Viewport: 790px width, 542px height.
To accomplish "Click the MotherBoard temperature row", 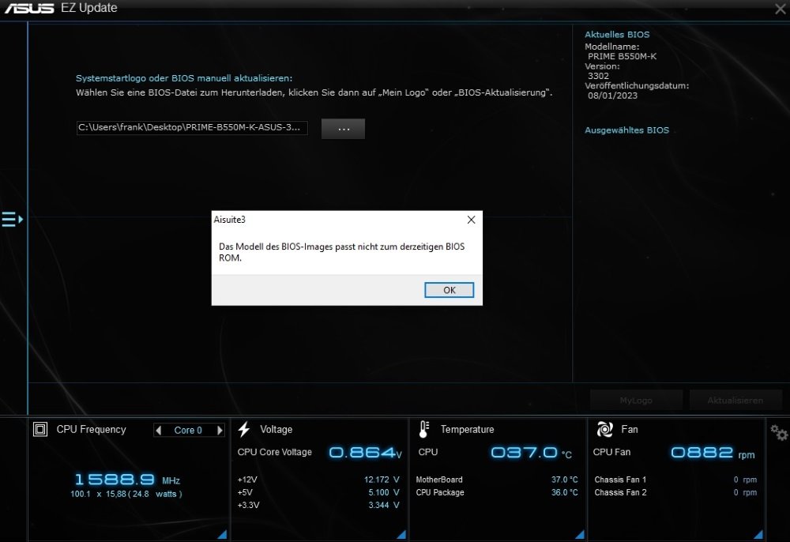I will click(x=497, y=480).
